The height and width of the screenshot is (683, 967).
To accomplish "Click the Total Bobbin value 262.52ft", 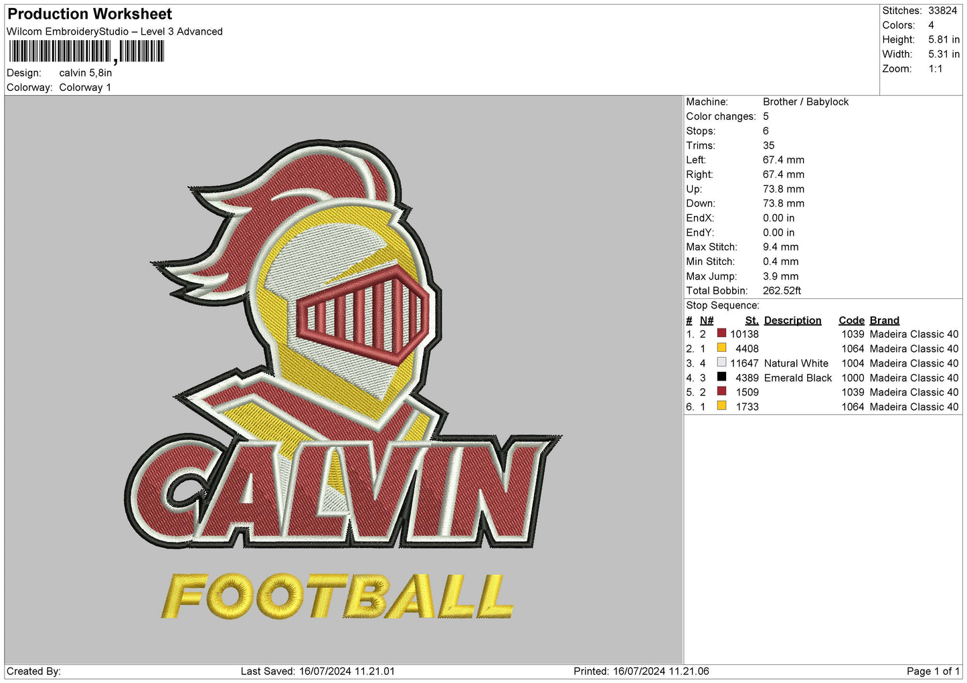I will pyautogui.click(x=782, y=291).
